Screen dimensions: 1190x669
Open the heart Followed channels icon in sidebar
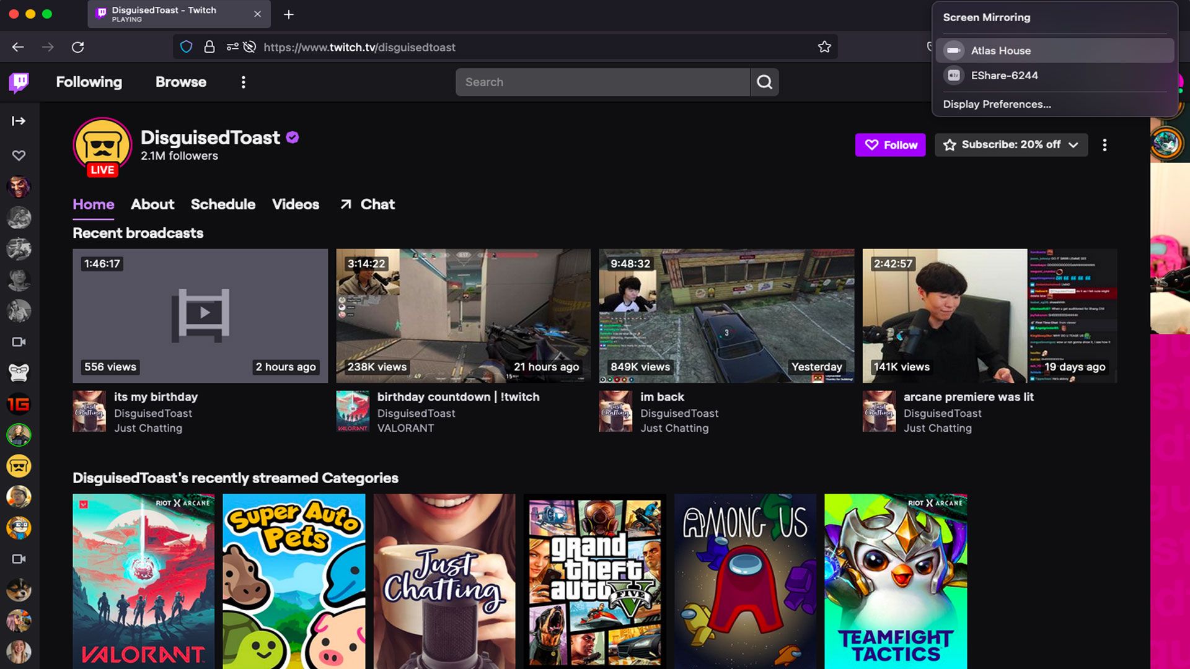tap(19, 155)
